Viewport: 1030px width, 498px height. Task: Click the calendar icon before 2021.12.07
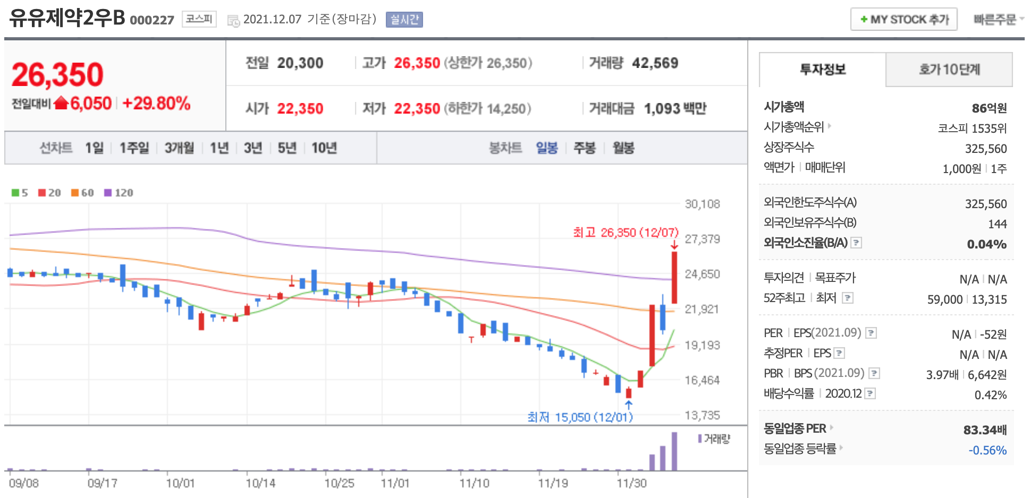pos(233,21)
